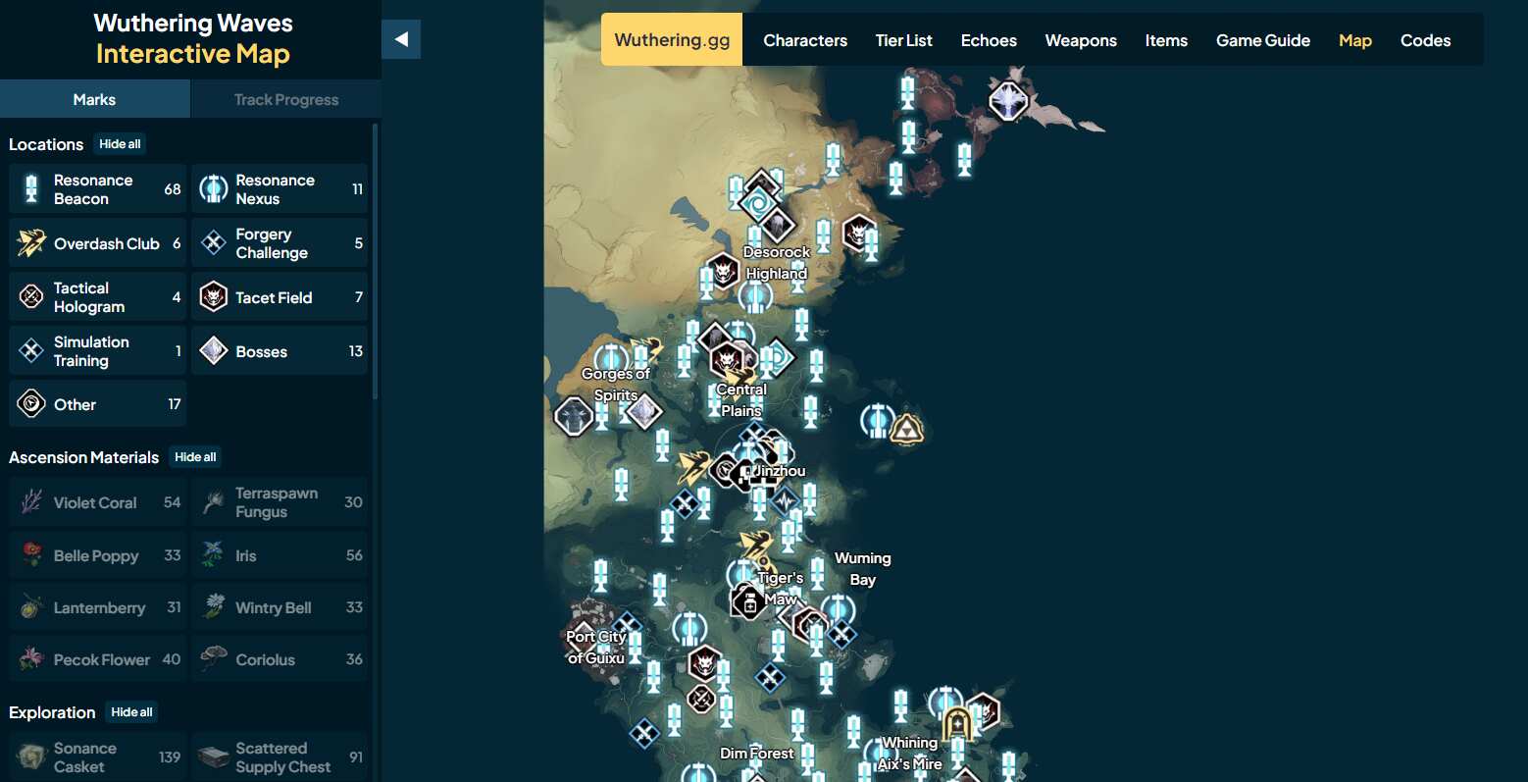Enable Terraspawn Fungus markers
Viewport: 1528px width, 782px height.
click(x=280, y=502)
